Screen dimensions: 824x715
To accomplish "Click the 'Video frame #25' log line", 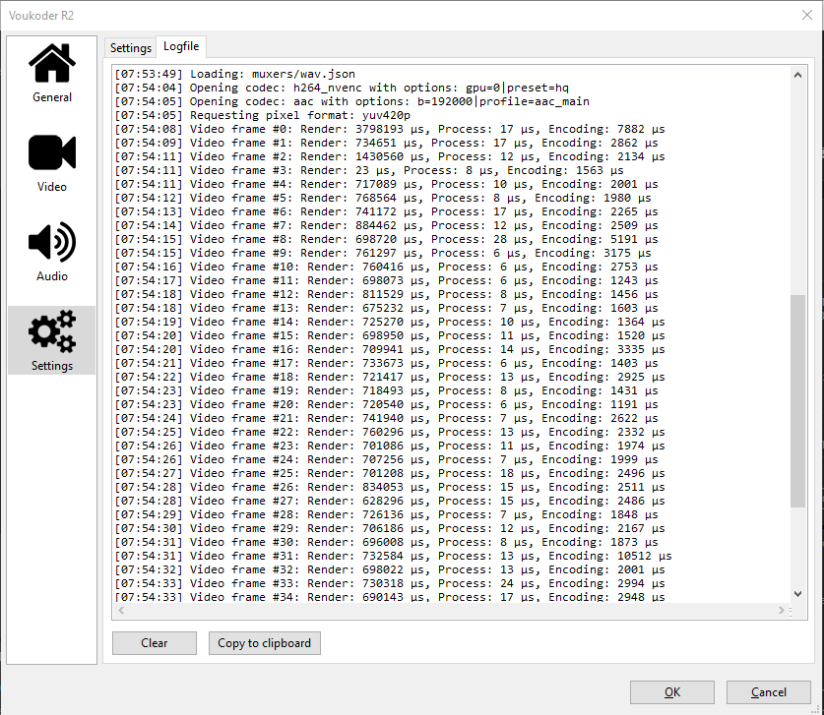I will pyautogui.click(x=390, y=473).
